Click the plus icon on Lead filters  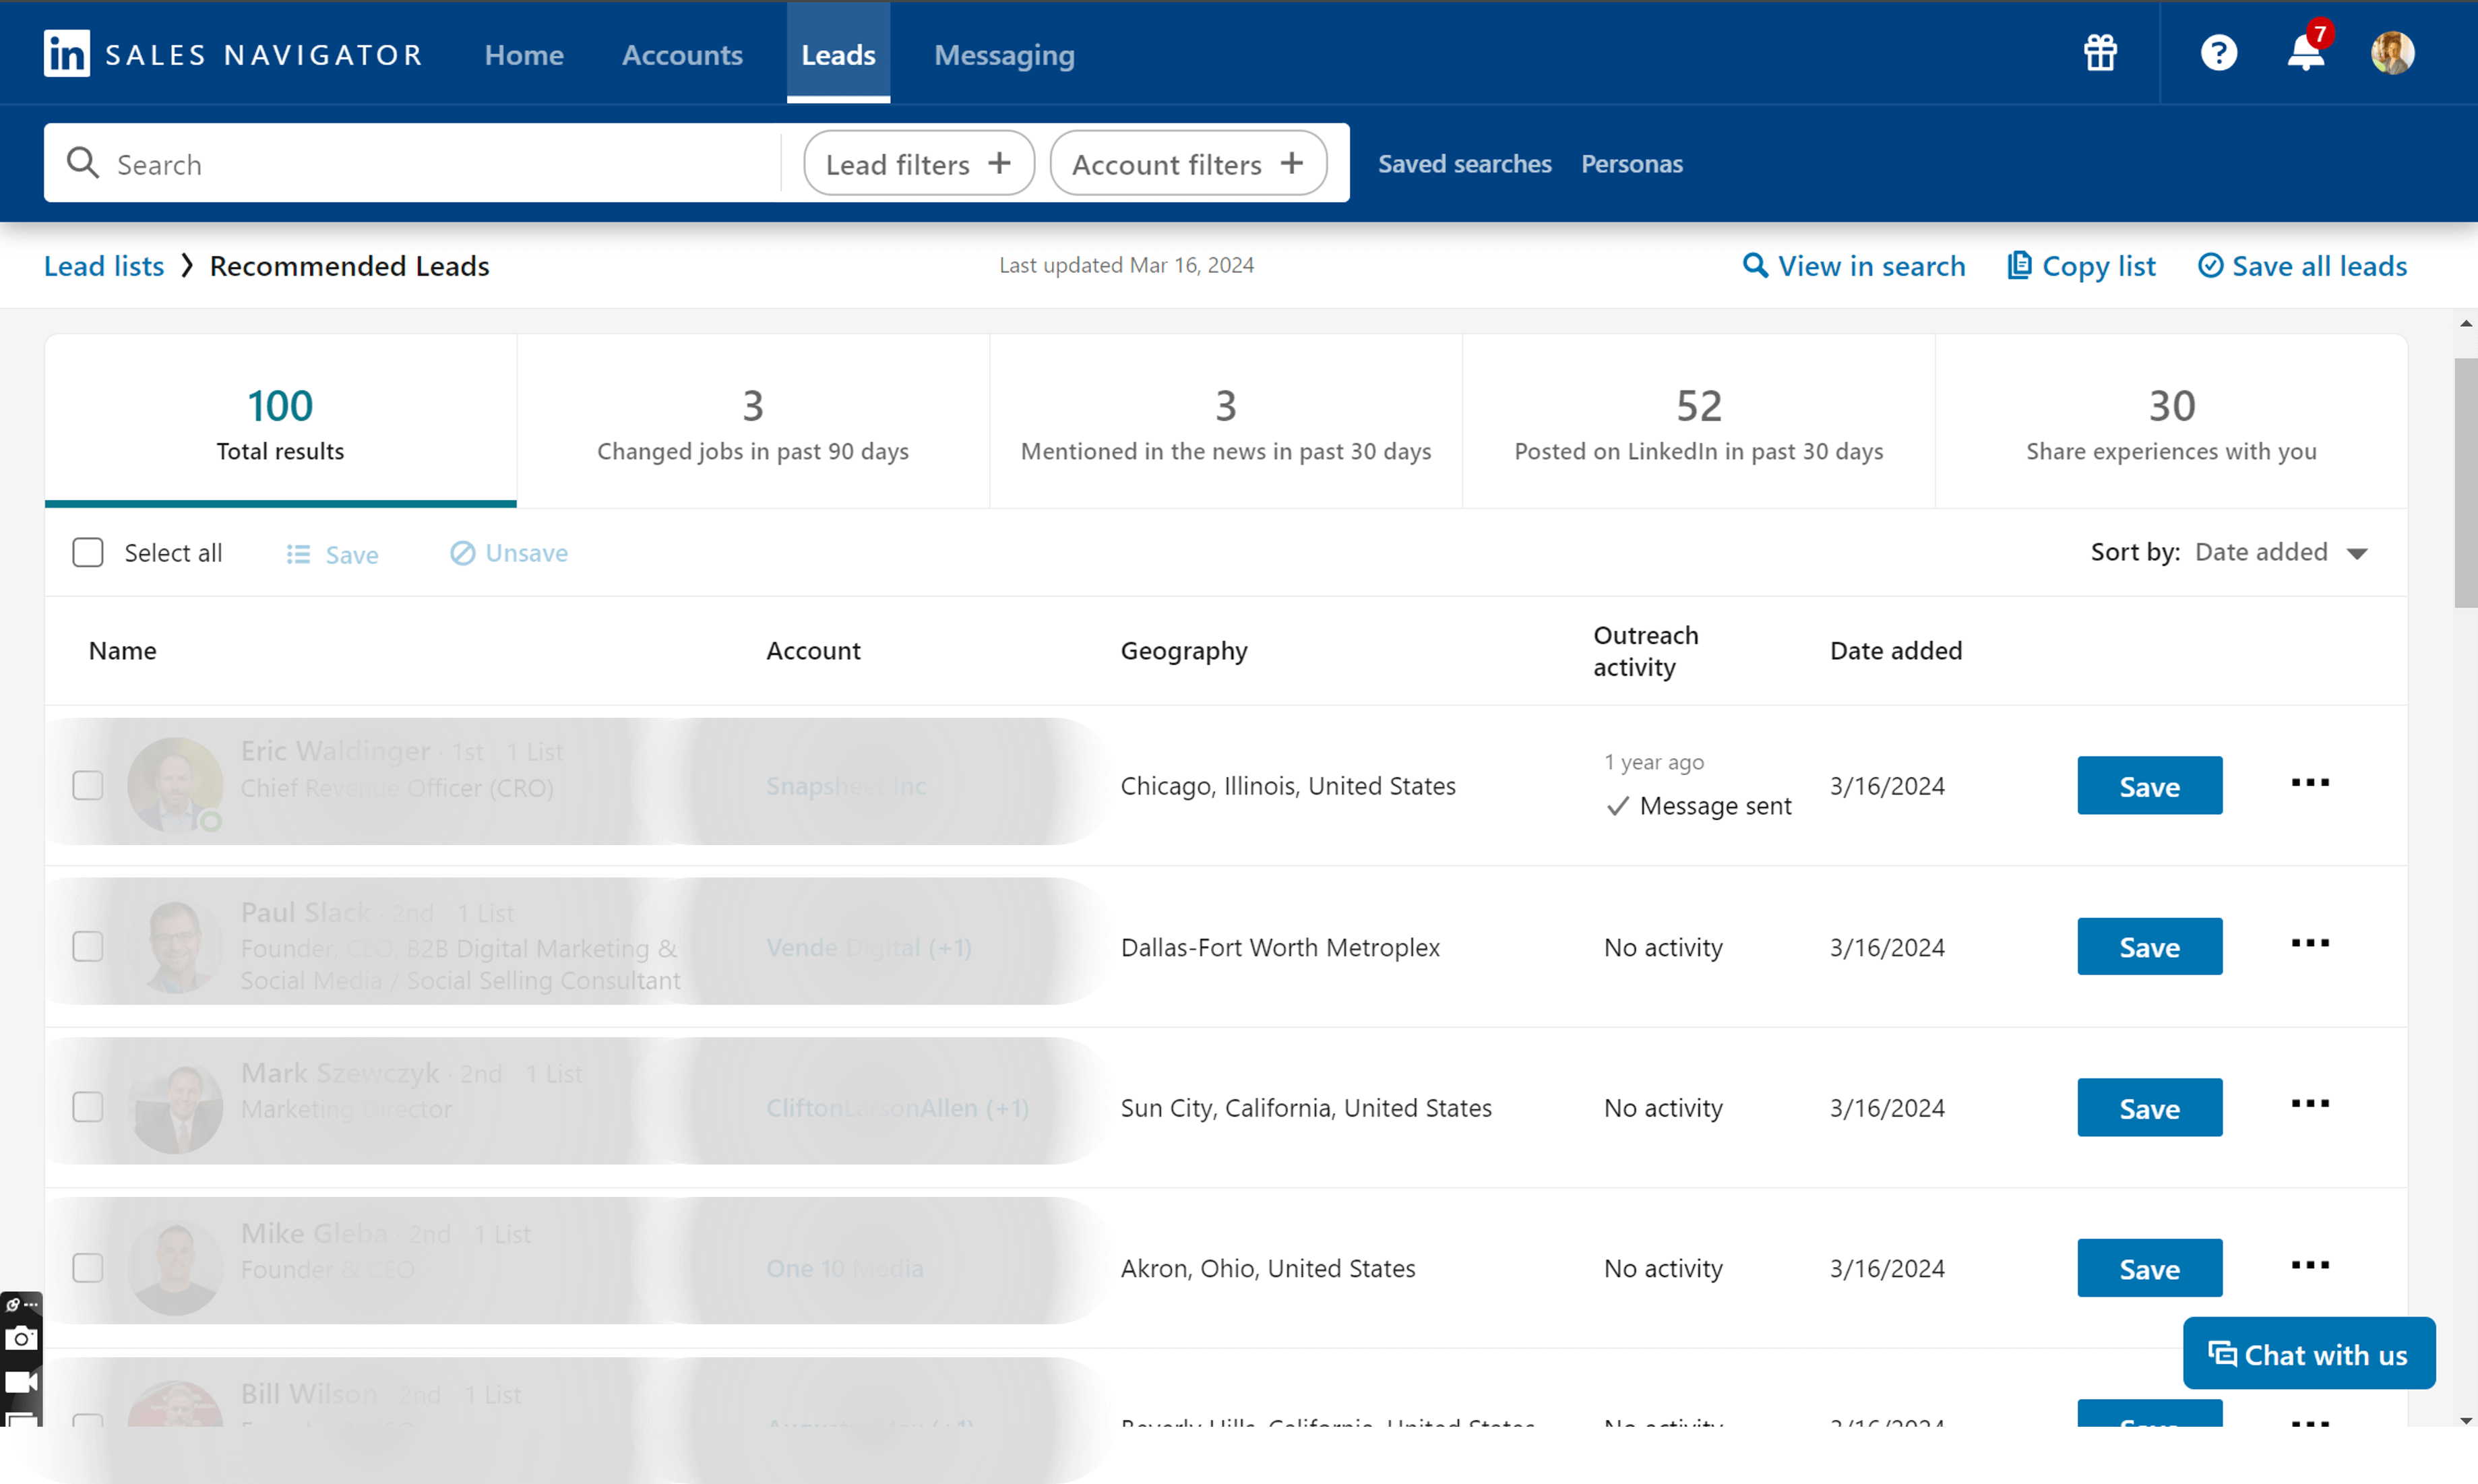[999, 163]
